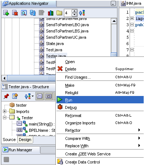Select SendToPartnerUC.java in the navigator
This screenshot has width=144, height=165.
[66, 37]
